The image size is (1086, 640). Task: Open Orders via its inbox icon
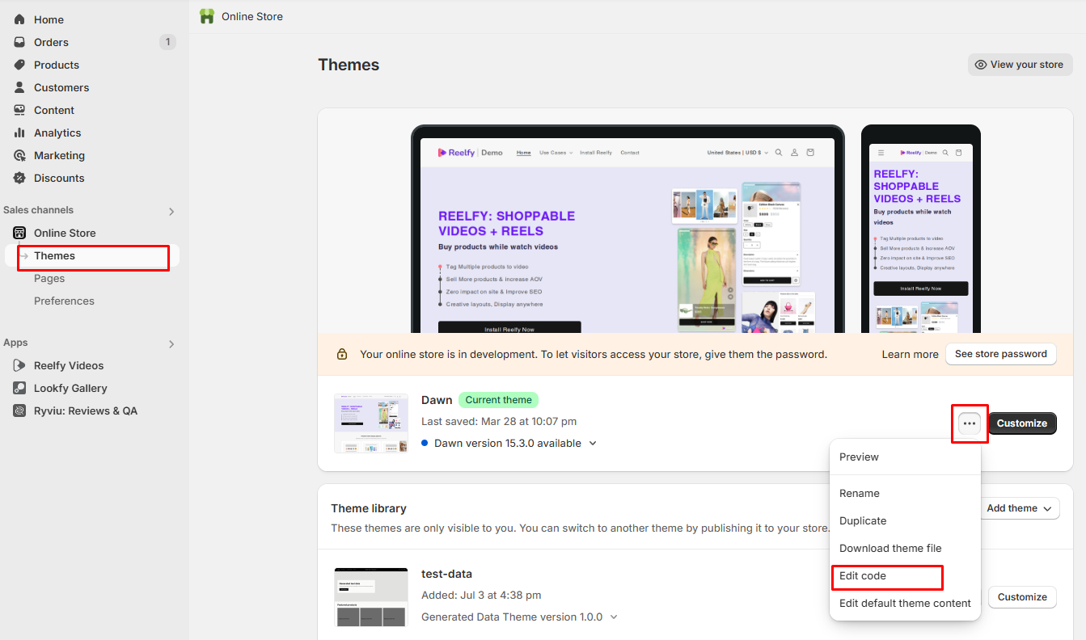19,42
